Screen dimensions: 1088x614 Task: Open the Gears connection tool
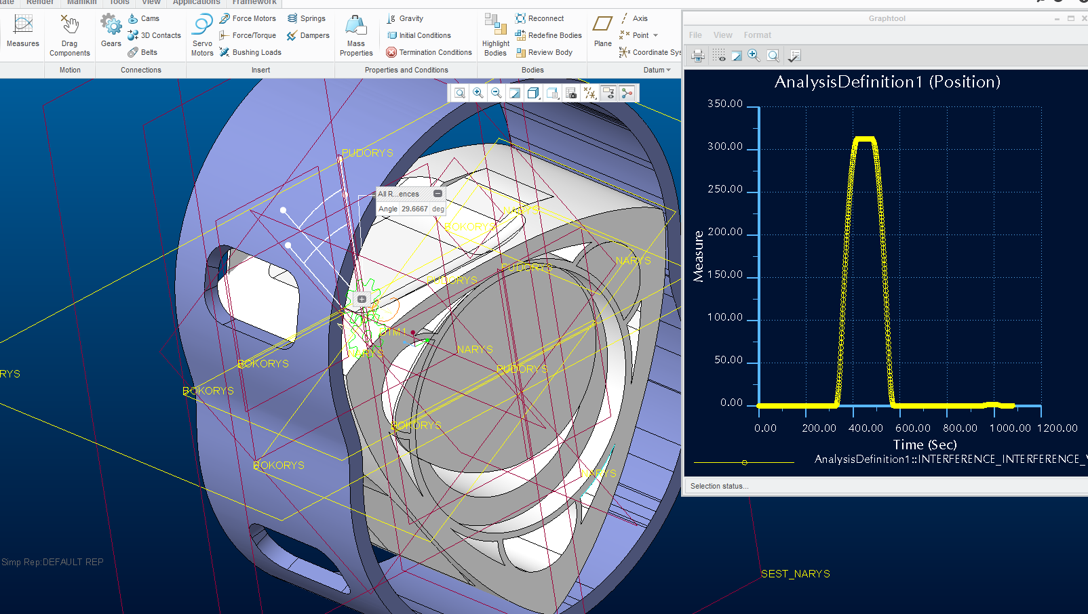tap(111, 32)
